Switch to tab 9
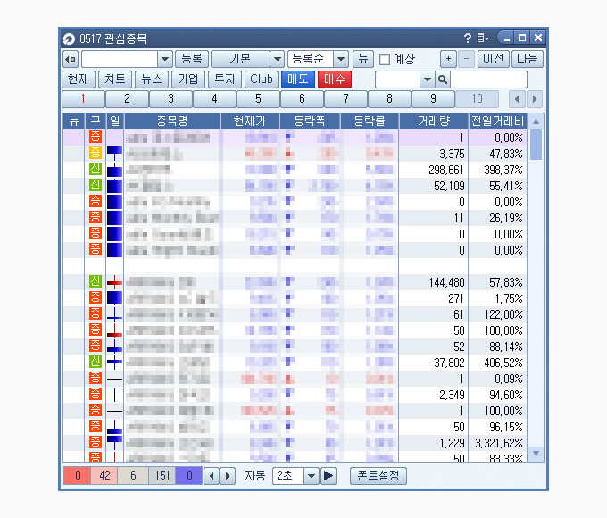This screenshot has width=607, height=518. pos(433,99)
